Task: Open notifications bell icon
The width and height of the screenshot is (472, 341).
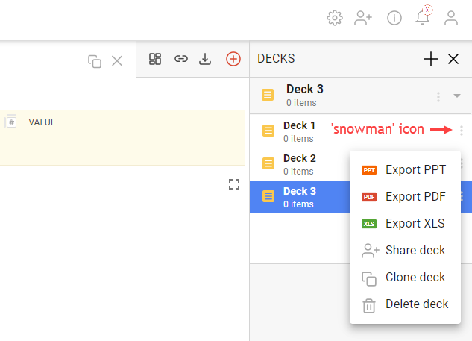Action: [423, 18]
